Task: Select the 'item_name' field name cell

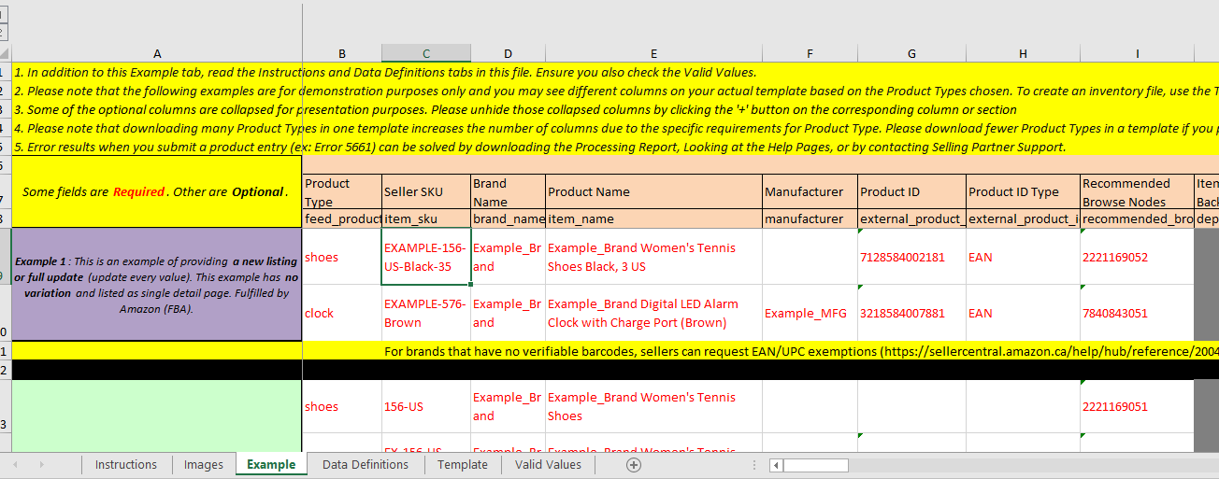Action: click(x=653, y=218)
